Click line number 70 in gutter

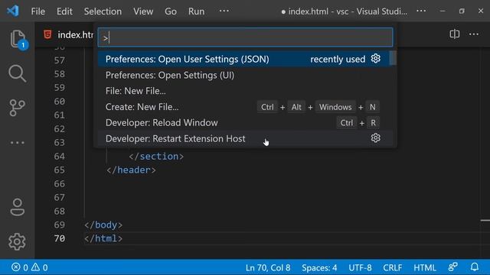60,238
